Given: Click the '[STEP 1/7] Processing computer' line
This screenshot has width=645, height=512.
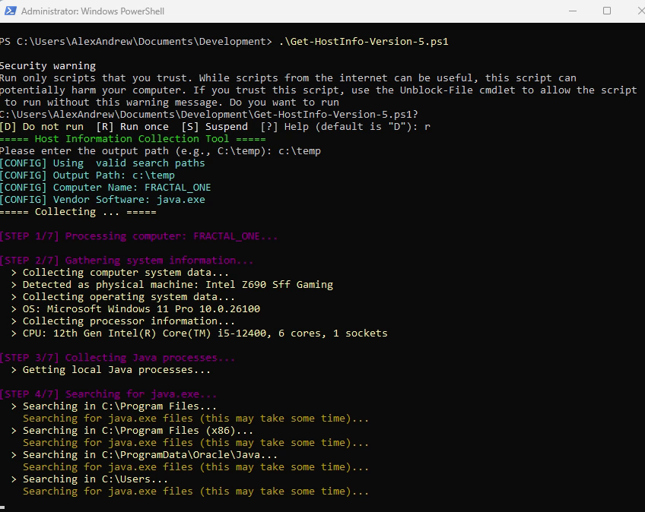Looking at the screenshot, I should (139, 236).
